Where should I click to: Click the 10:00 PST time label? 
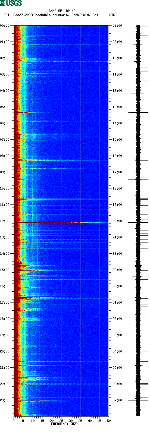click(5, 188)
